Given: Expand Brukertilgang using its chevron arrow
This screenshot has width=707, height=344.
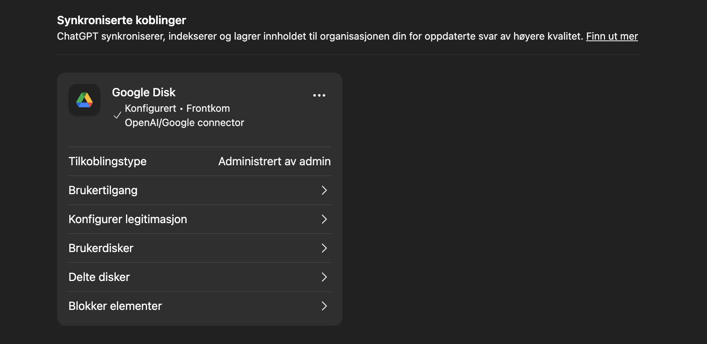Looking at the screenshot, I should pyautogui.click(x=324, y=190).
